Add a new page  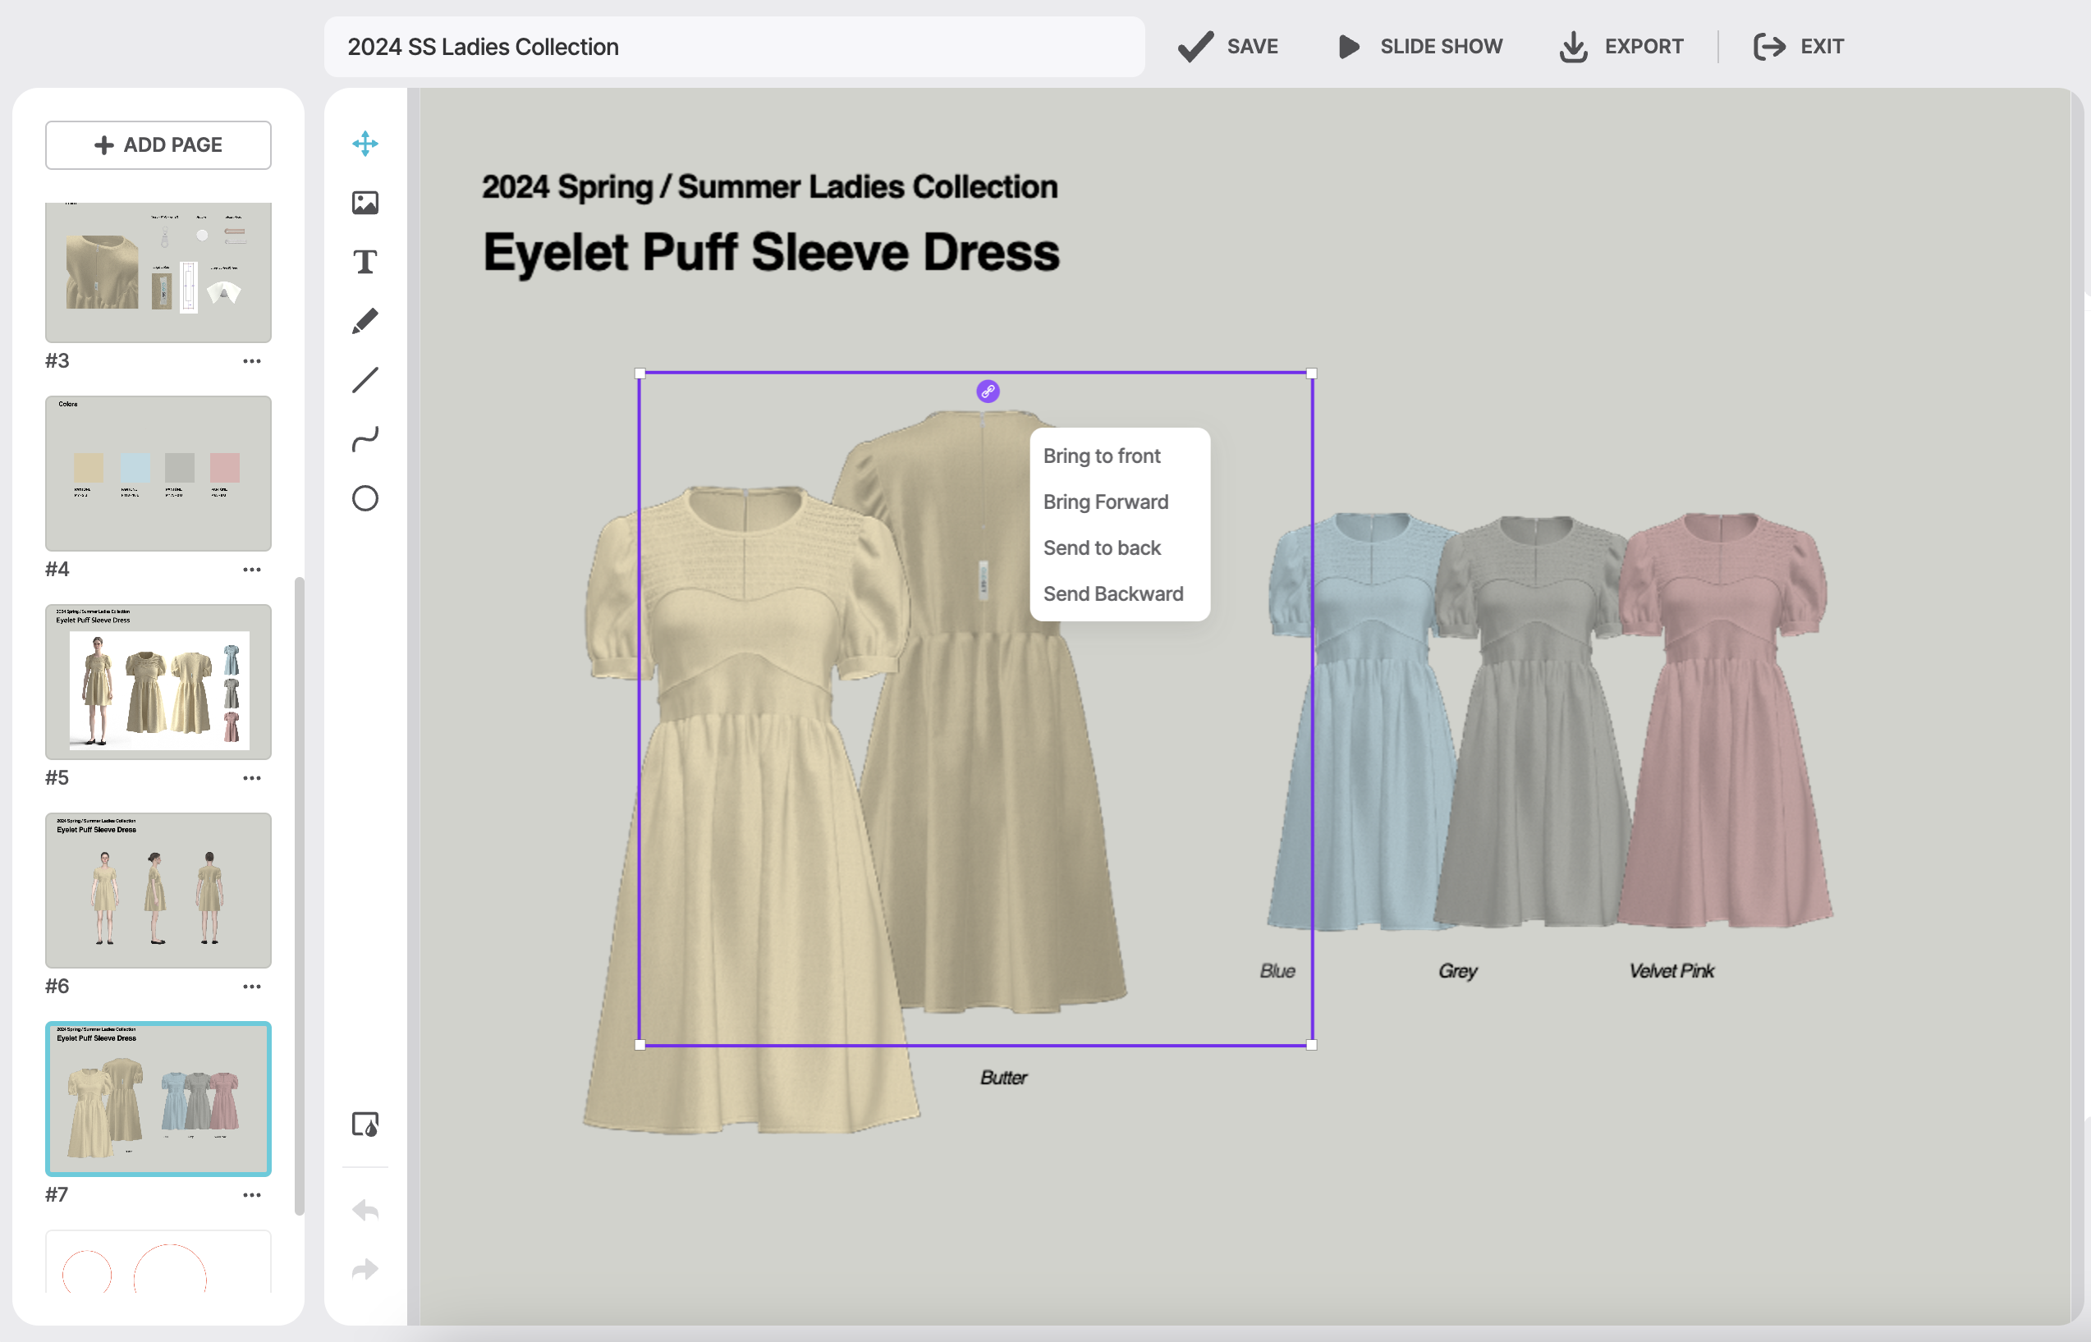click(x=158, y=144)
